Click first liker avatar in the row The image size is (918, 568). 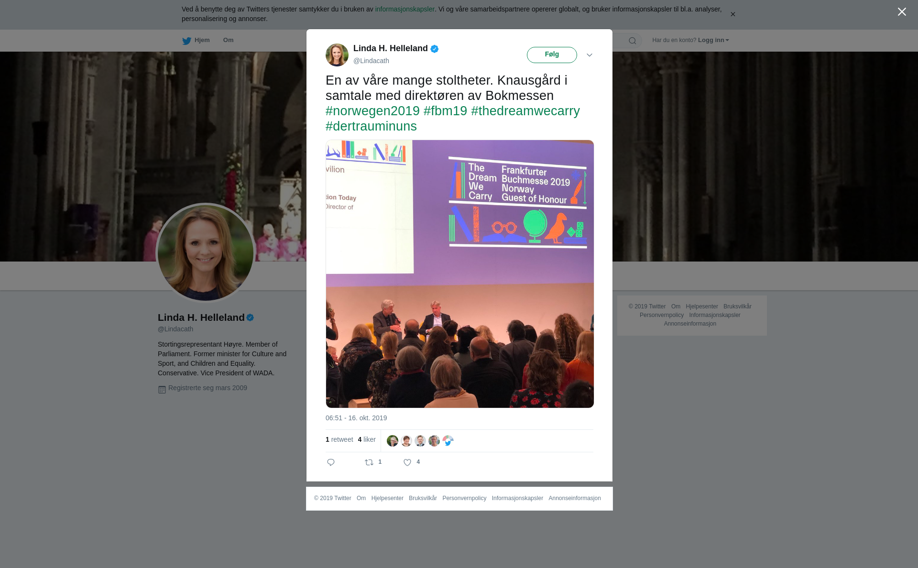393,441
